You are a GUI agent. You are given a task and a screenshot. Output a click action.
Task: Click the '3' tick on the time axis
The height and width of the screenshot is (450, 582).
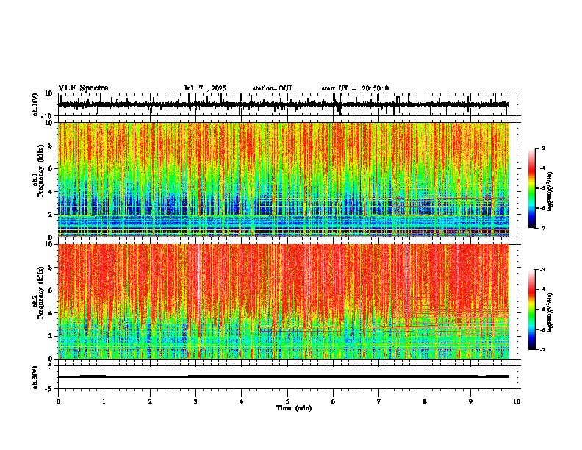point(195,401)
